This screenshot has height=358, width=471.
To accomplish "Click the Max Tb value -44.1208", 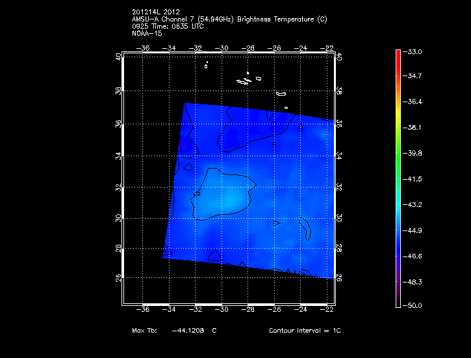I will (x=188, y=331).
